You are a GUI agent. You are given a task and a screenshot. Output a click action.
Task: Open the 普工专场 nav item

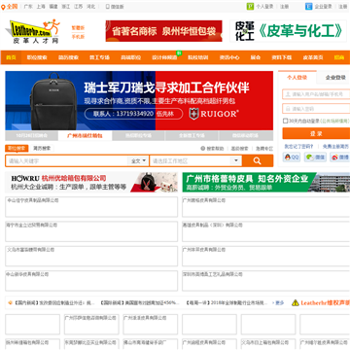pos(99,57)
